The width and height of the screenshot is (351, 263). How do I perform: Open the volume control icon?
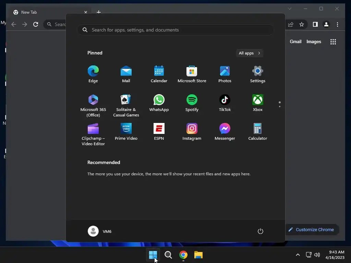point(317,255)
